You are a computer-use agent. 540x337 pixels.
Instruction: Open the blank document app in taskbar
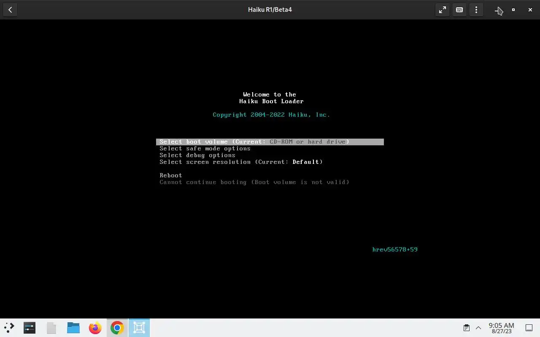[x=51, y=328]
